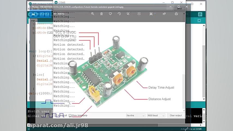233x131 pixels.
Task: Rotate the photo using rotate icon
Action: 119,14
